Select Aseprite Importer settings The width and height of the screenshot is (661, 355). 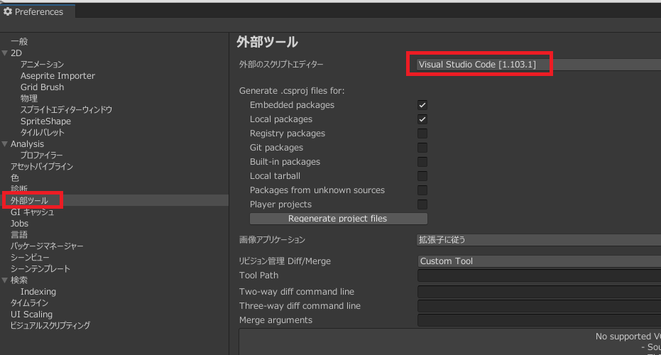tap(58, 76)
